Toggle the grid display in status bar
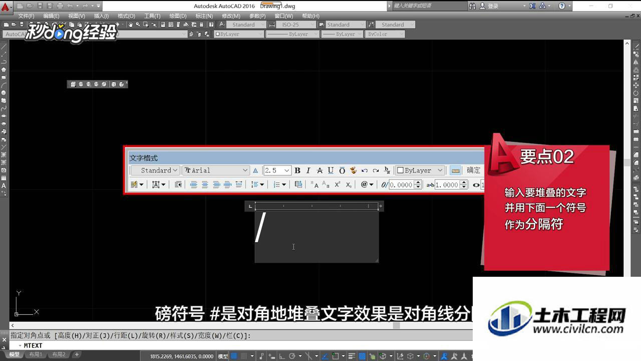This screenshot has height=361, width=641. tap(234, 356)
